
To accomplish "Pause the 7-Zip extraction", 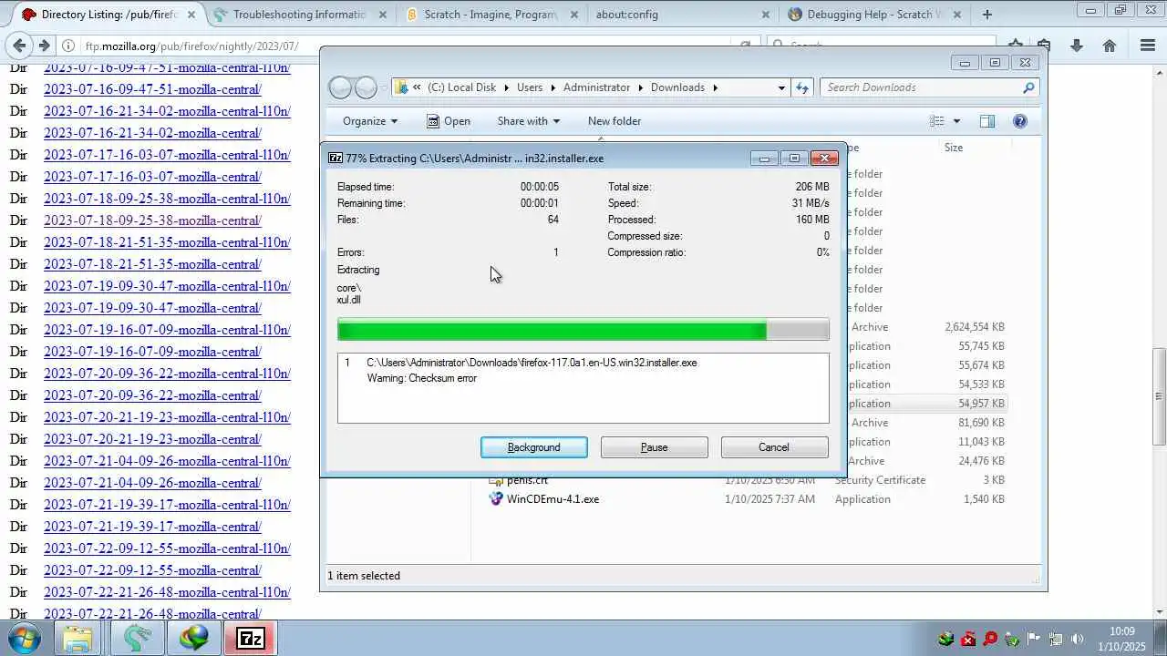I will [x=655, y=447].
